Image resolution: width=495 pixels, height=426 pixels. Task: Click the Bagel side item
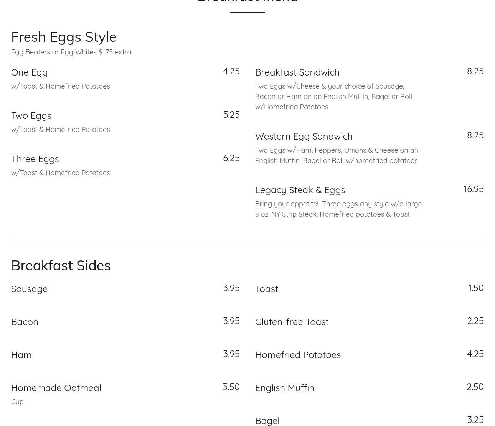pos(267,421)
